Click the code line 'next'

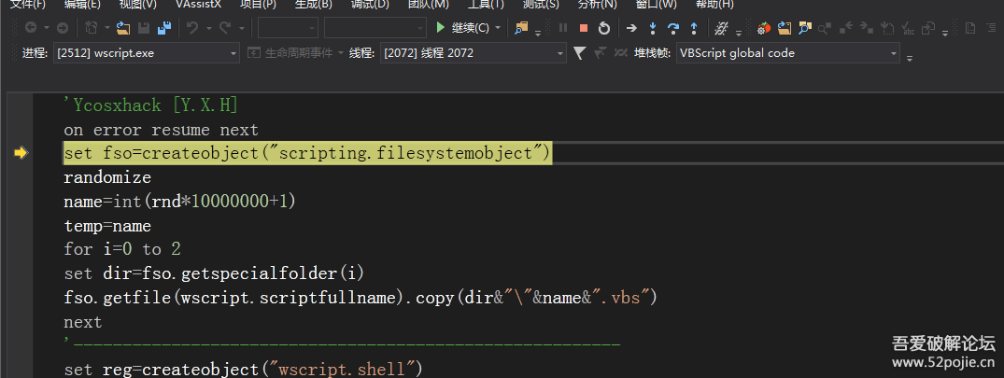(83, 322)
